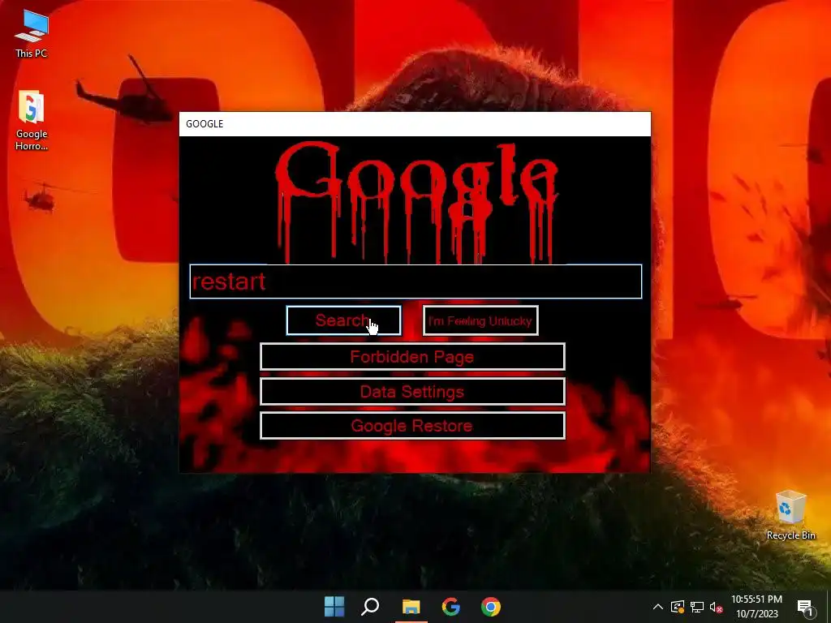Open the clock and date flyout

[x=756, y=607]
